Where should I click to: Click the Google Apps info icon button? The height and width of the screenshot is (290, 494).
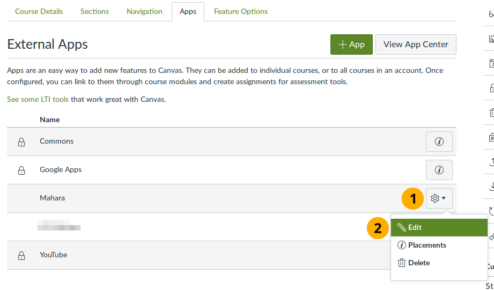tap(439, 170)
